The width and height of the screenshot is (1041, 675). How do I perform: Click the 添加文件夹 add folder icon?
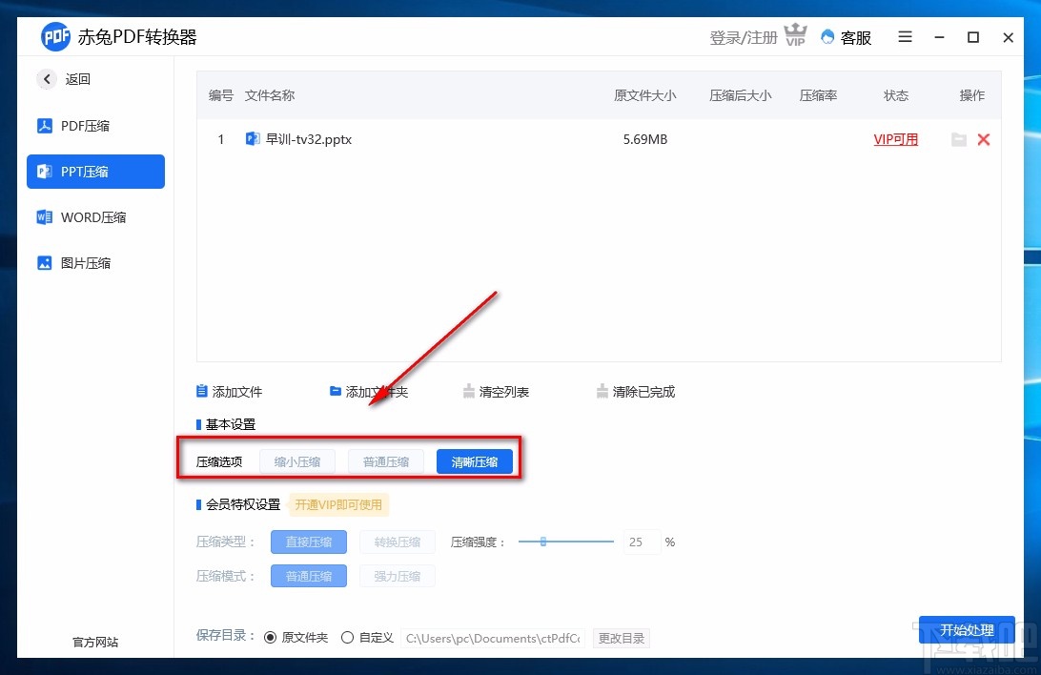[335, 390]
